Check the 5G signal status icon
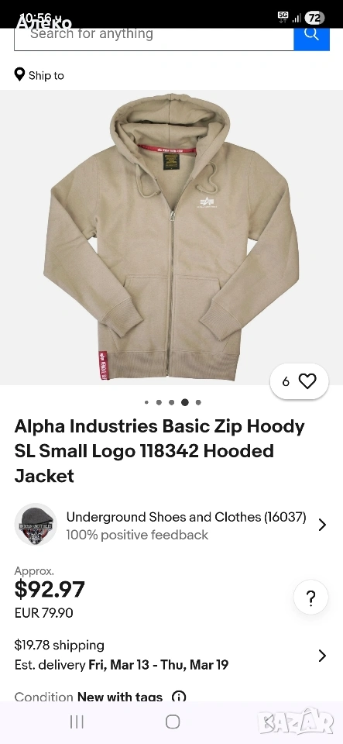The width and height of the screenshot is (343, 744). click(283, 17)
